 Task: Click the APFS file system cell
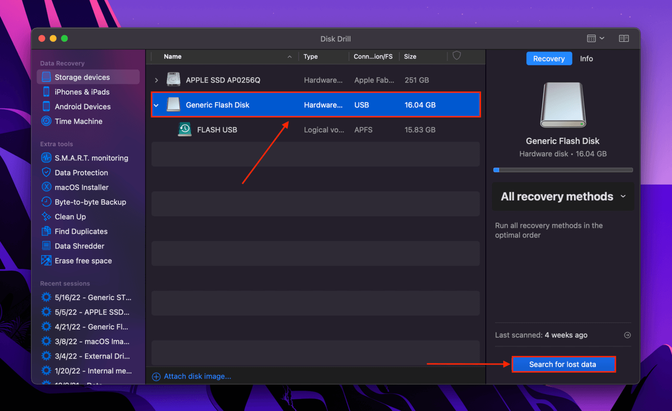[x=364, y=129]
